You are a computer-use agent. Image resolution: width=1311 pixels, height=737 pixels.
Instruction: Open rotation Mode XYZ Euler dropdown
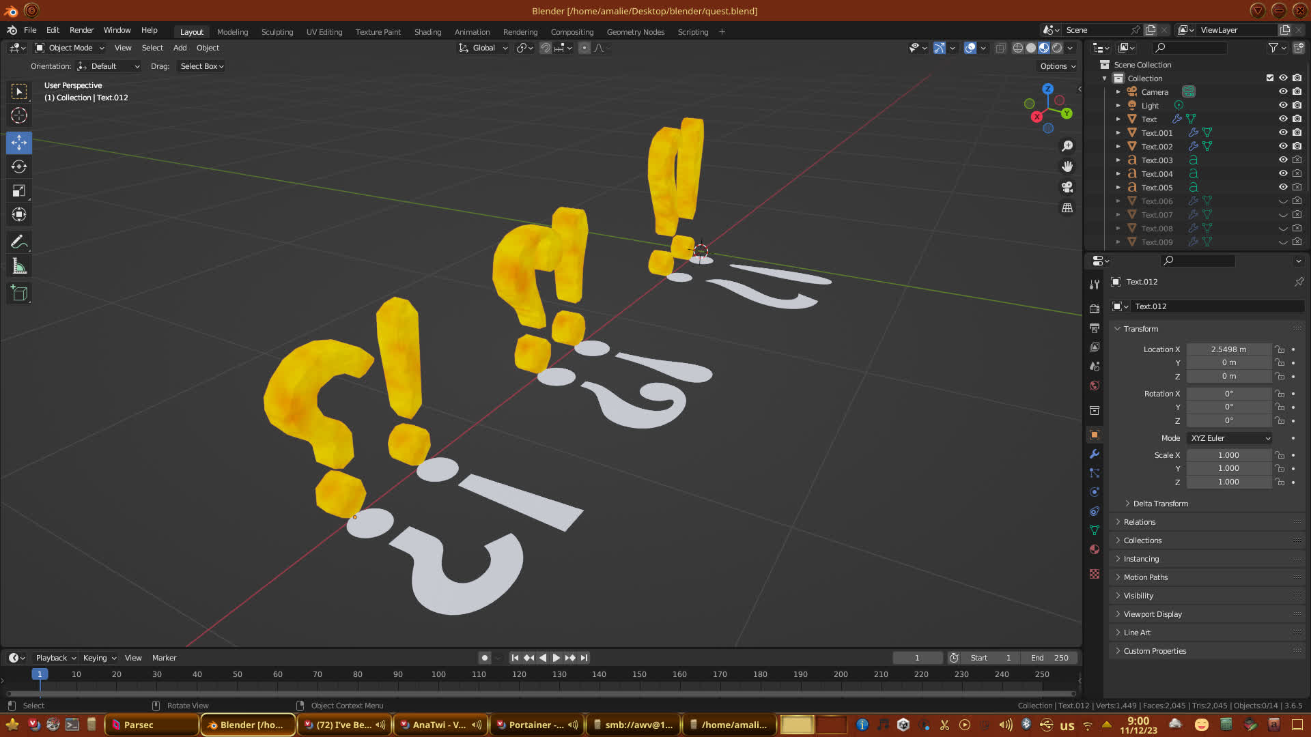click(x=1230, y=438)
